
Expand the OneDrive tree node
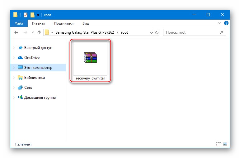click(14, 58)
